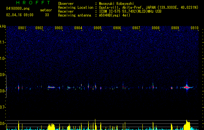This screenshot has width=204, height=130.
Task: Click the 0908 time marker
Action: (156, 28)
